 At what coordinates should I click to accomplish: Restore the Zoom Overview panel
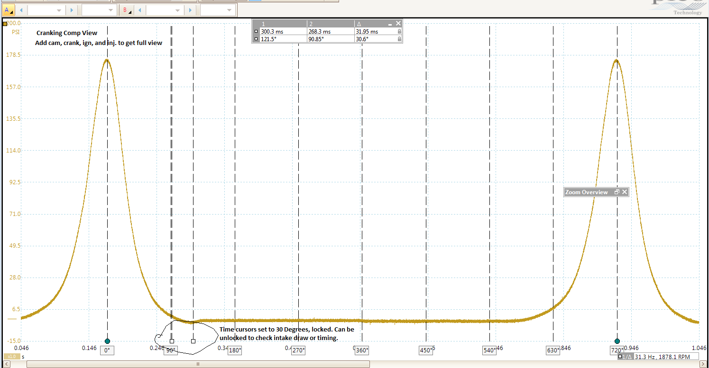point(617,192)
